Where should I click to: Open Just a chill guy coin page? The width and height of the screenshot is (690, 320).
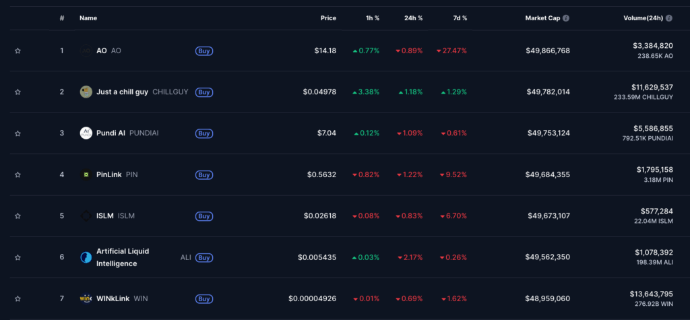click(123, 92)
